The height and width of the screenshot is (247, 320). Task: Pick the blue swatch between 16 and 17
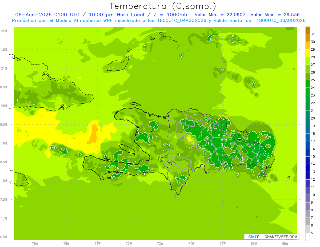tap(307, 145)
